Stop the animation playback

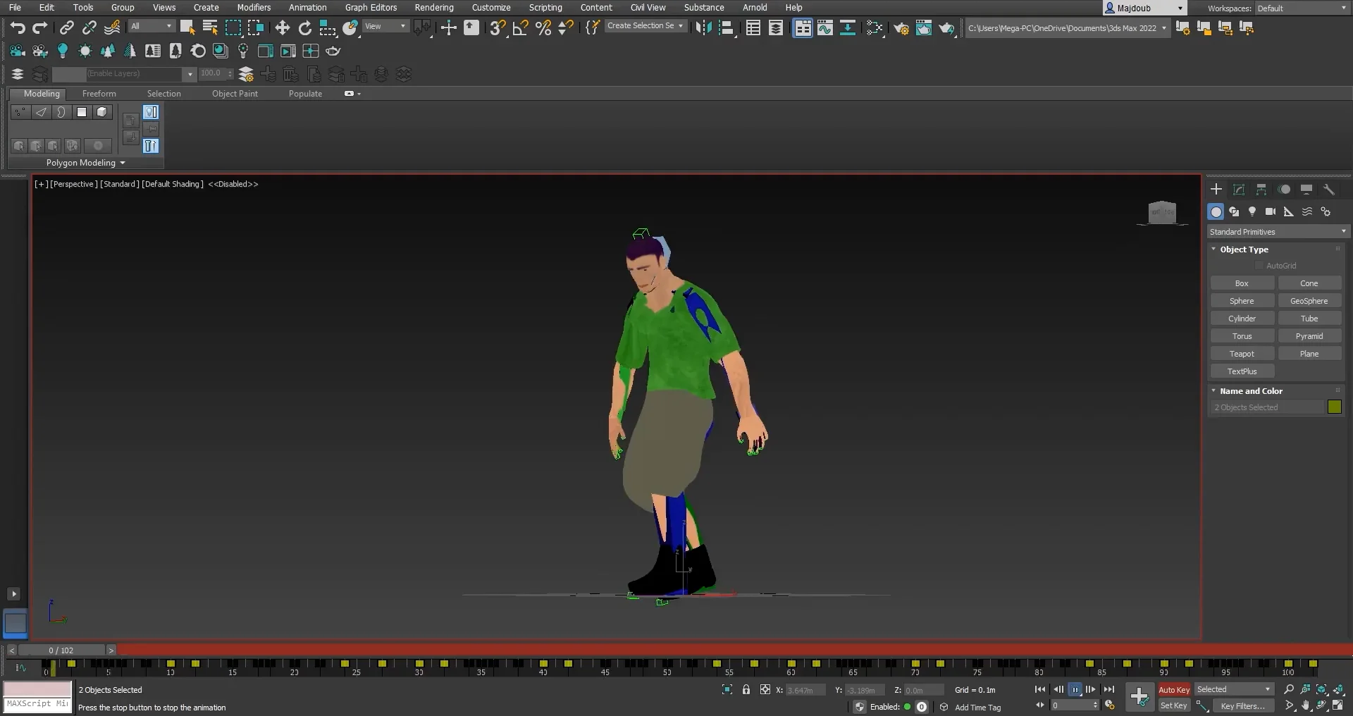pyautogui.click(x=1075, y=690)
